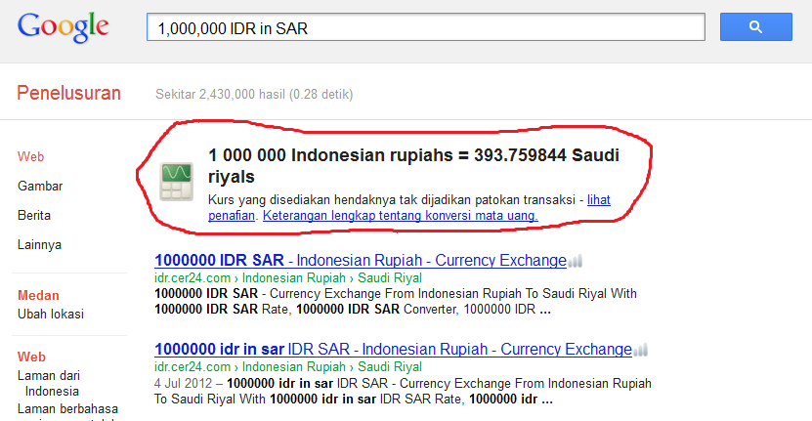Screen dimensions: 812x421
Task: Open the 1000000 IDR SAR result title
Action: pos(361,260)
